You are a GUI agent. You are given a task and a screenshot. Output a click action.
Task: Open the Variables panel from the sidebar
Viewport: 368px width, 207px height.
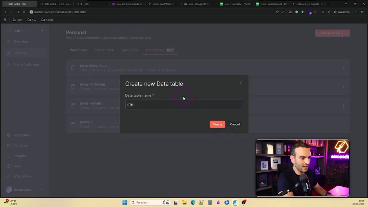(20, 145)
